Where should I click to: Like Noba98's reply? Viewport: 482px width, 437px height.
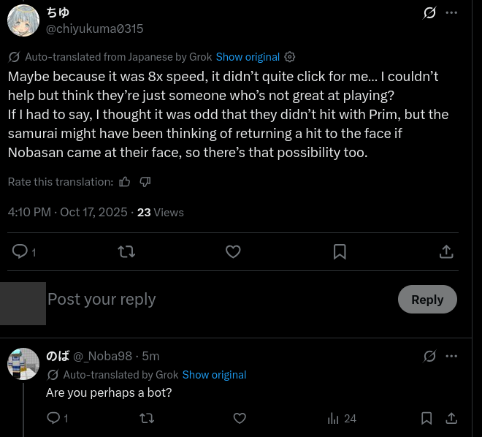(240, 418)
